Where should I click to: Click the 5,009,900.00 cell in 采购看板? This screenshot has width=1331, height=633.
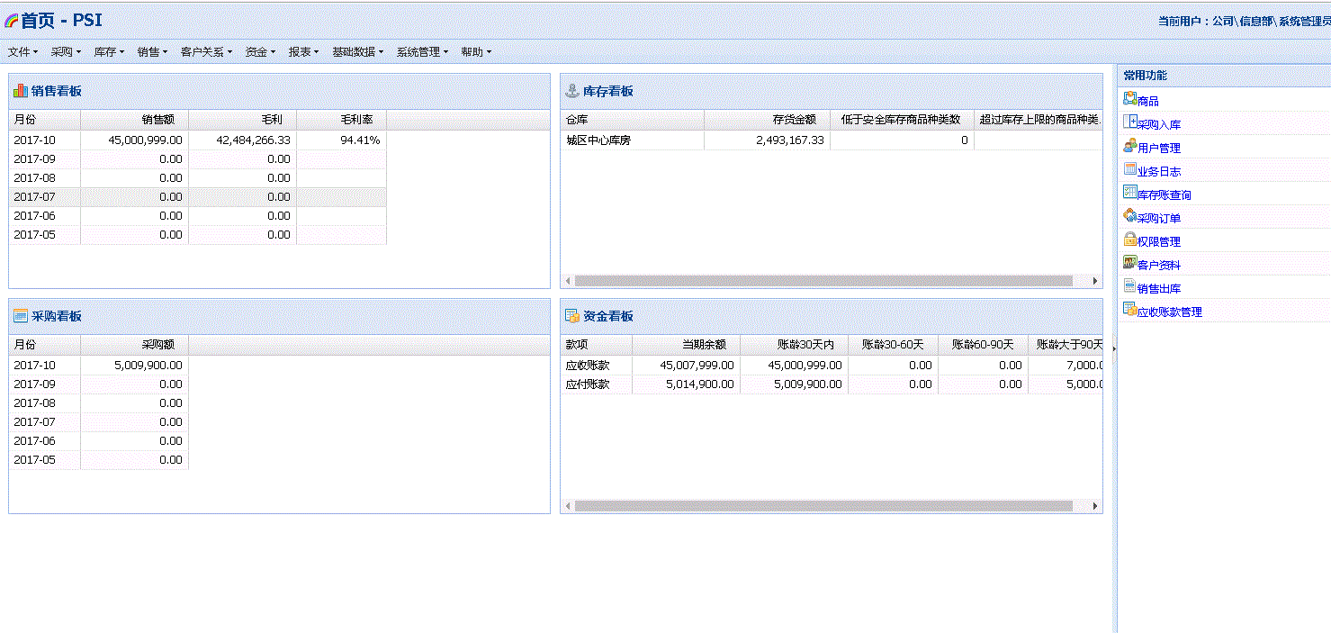tap(134, 366)
